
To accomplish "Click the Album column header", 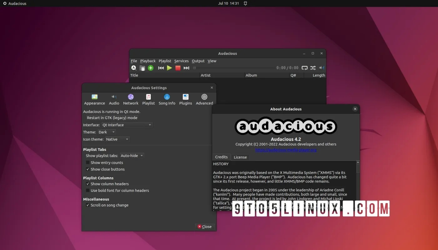I will 267,75.
